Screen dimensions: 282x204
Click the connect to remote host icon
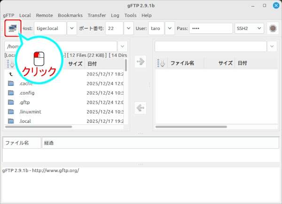13,28
